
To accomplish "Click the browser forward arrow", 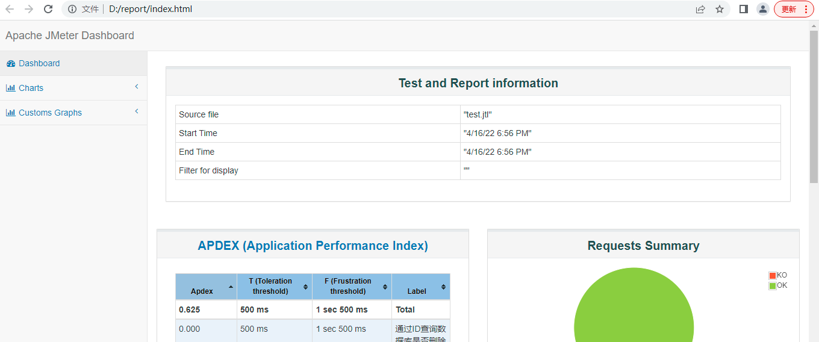I will (x=29, y=9).
